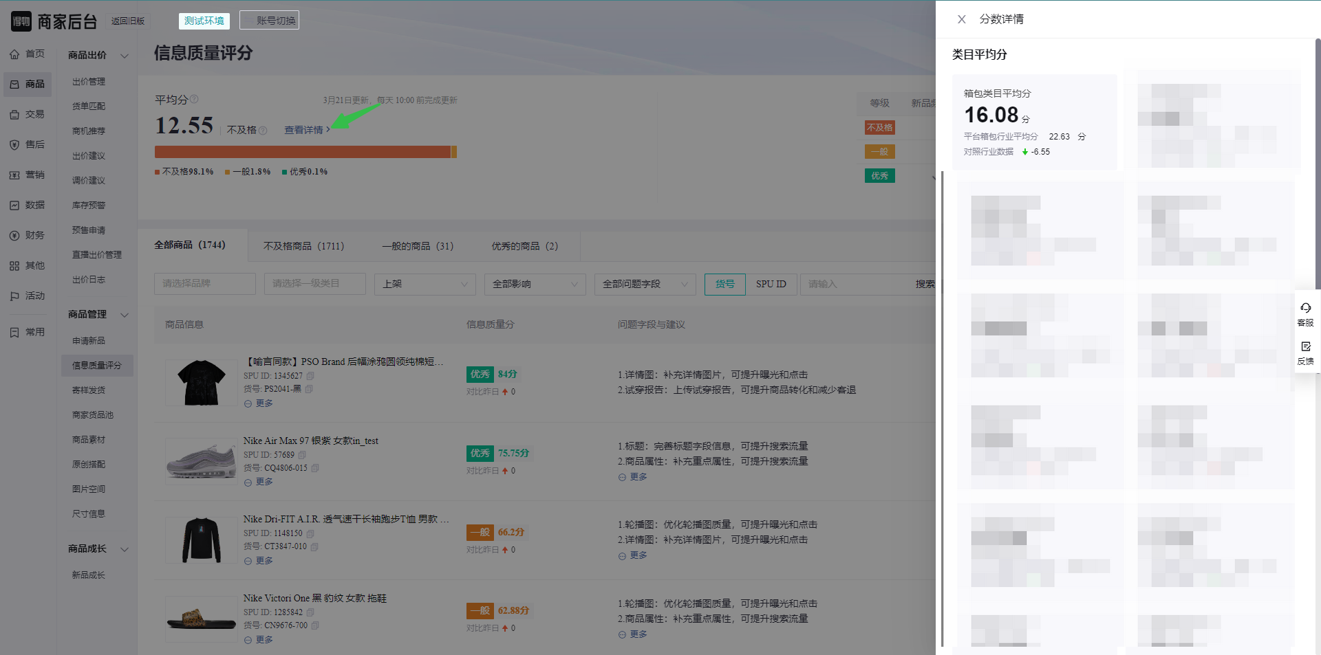Copy SPU ID 1285842 icon
1321x655 pixels.
(x=310, y=612)
